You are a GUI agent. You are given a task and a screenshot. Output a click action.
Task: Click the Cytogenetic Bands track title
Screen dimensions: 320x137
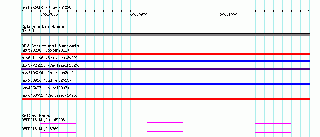click(x=43, y=27)
